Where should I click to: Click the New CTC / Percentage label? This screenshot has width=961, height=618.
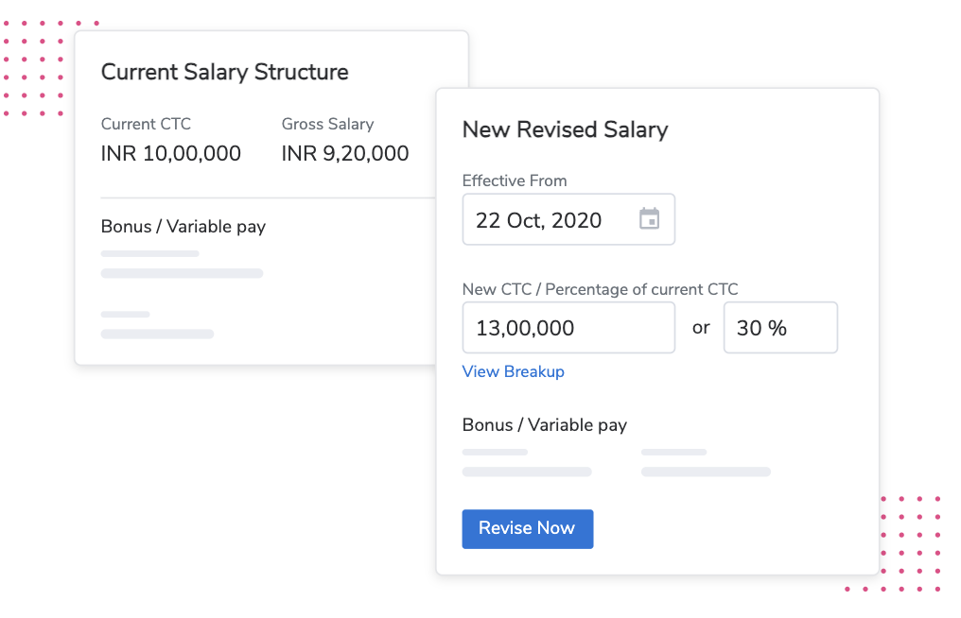click(x=600, y=289)
